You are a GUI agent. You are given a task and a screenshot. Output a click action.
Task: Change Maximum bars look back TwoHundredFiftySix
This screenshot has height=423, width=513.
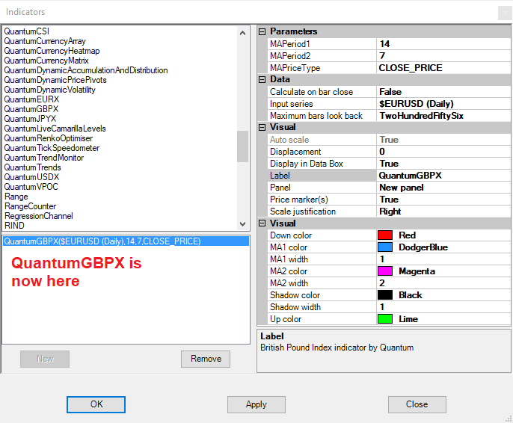pos(443,116)
